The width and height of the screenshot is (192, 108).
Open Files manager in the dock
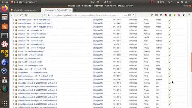(x=5, y=17)
